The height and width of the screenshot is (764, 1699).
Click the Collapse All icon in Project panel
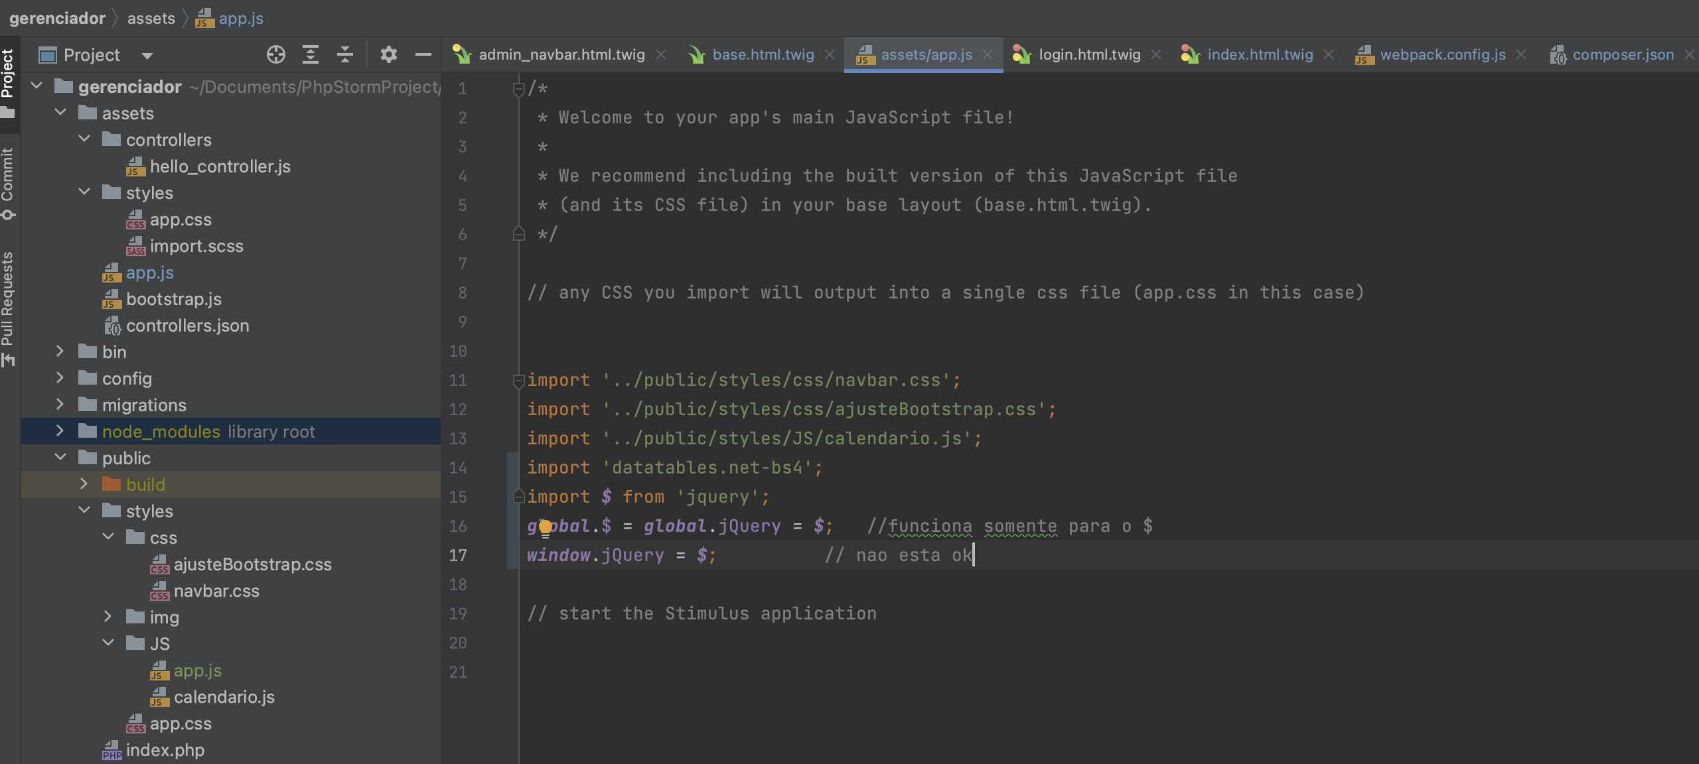(345, 54)
